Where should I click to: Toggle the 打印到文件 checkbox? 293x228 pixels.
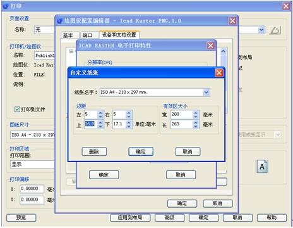pos(17,109)
